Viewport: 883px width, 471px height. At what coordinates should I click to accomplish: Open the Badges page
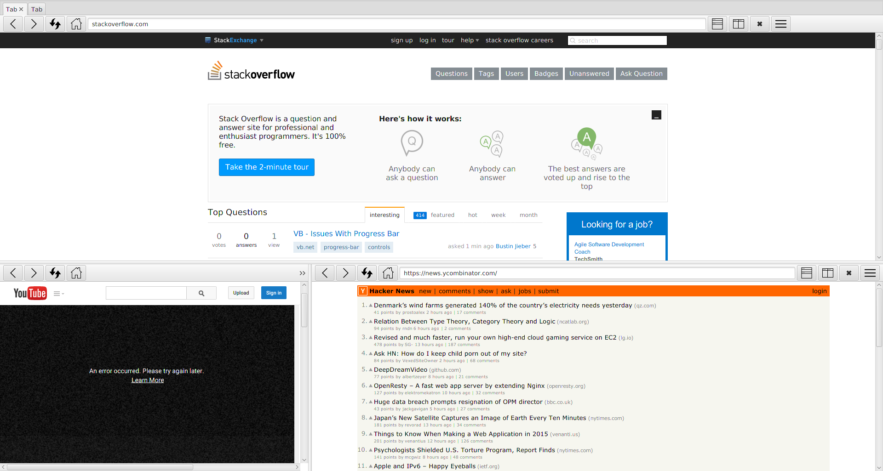[x=546, y=74]
